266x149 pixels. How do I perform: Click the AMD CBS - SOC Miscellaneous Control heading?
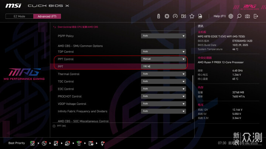[83, 121]
